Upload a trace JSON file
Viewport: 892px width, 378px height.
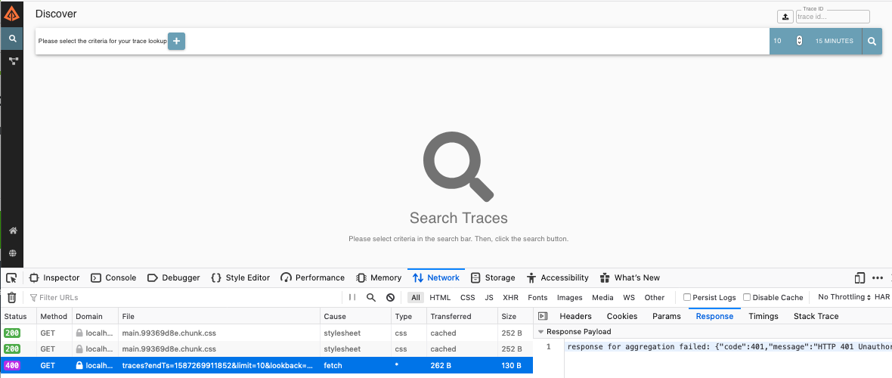tap(785, 17)
